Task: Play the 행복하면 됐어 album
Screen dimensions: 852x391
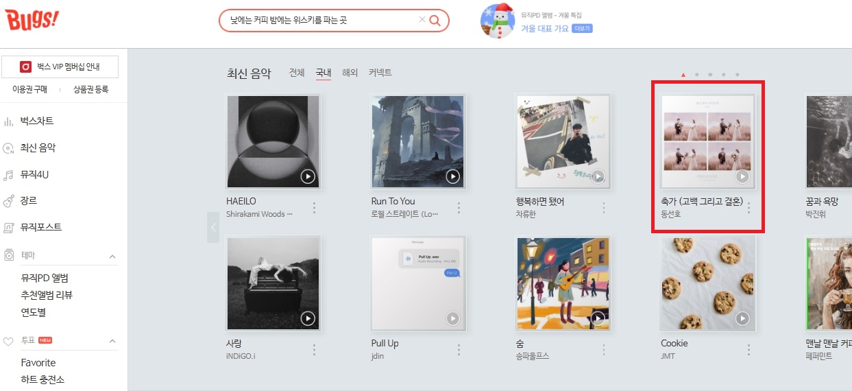Action: point(598,177)
